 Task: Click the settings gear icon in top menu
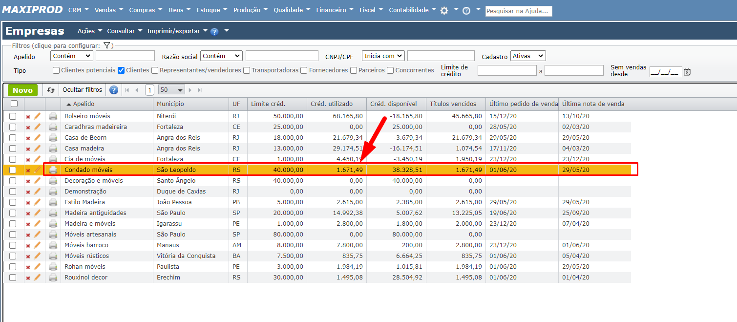pos(444,11)
